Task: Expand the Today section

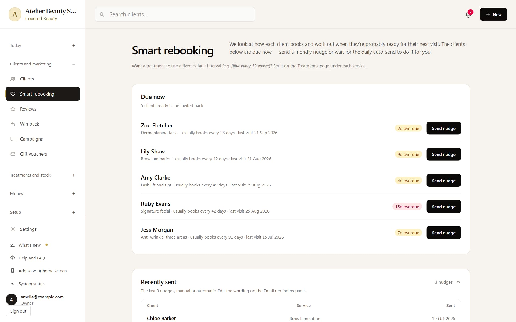Action: [x=74, y=46]
